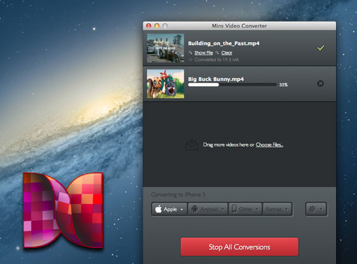Viewport: 357px width, 264px height.
Task: Click the Stop All Conversions button
Action: (x=239, y=247)
